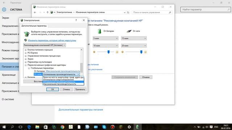
Task: Click the Найти параметр search field
Action: (x=206, y=10)
